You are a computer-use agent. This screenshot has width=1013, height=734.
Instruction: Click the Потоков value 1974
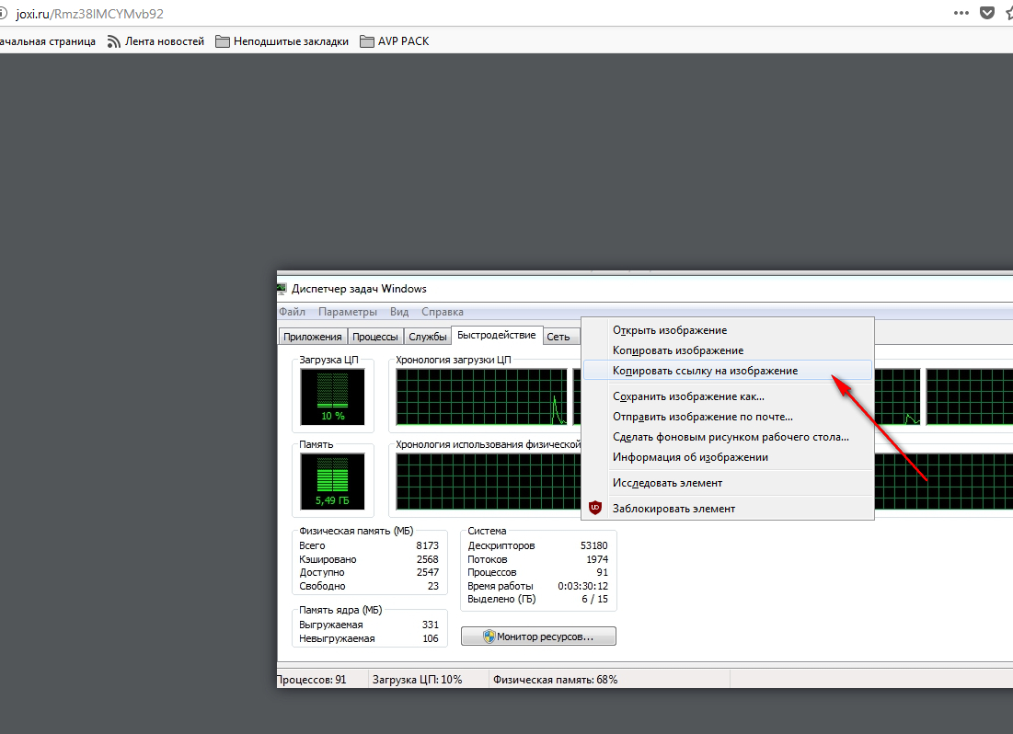click(597, 559)
